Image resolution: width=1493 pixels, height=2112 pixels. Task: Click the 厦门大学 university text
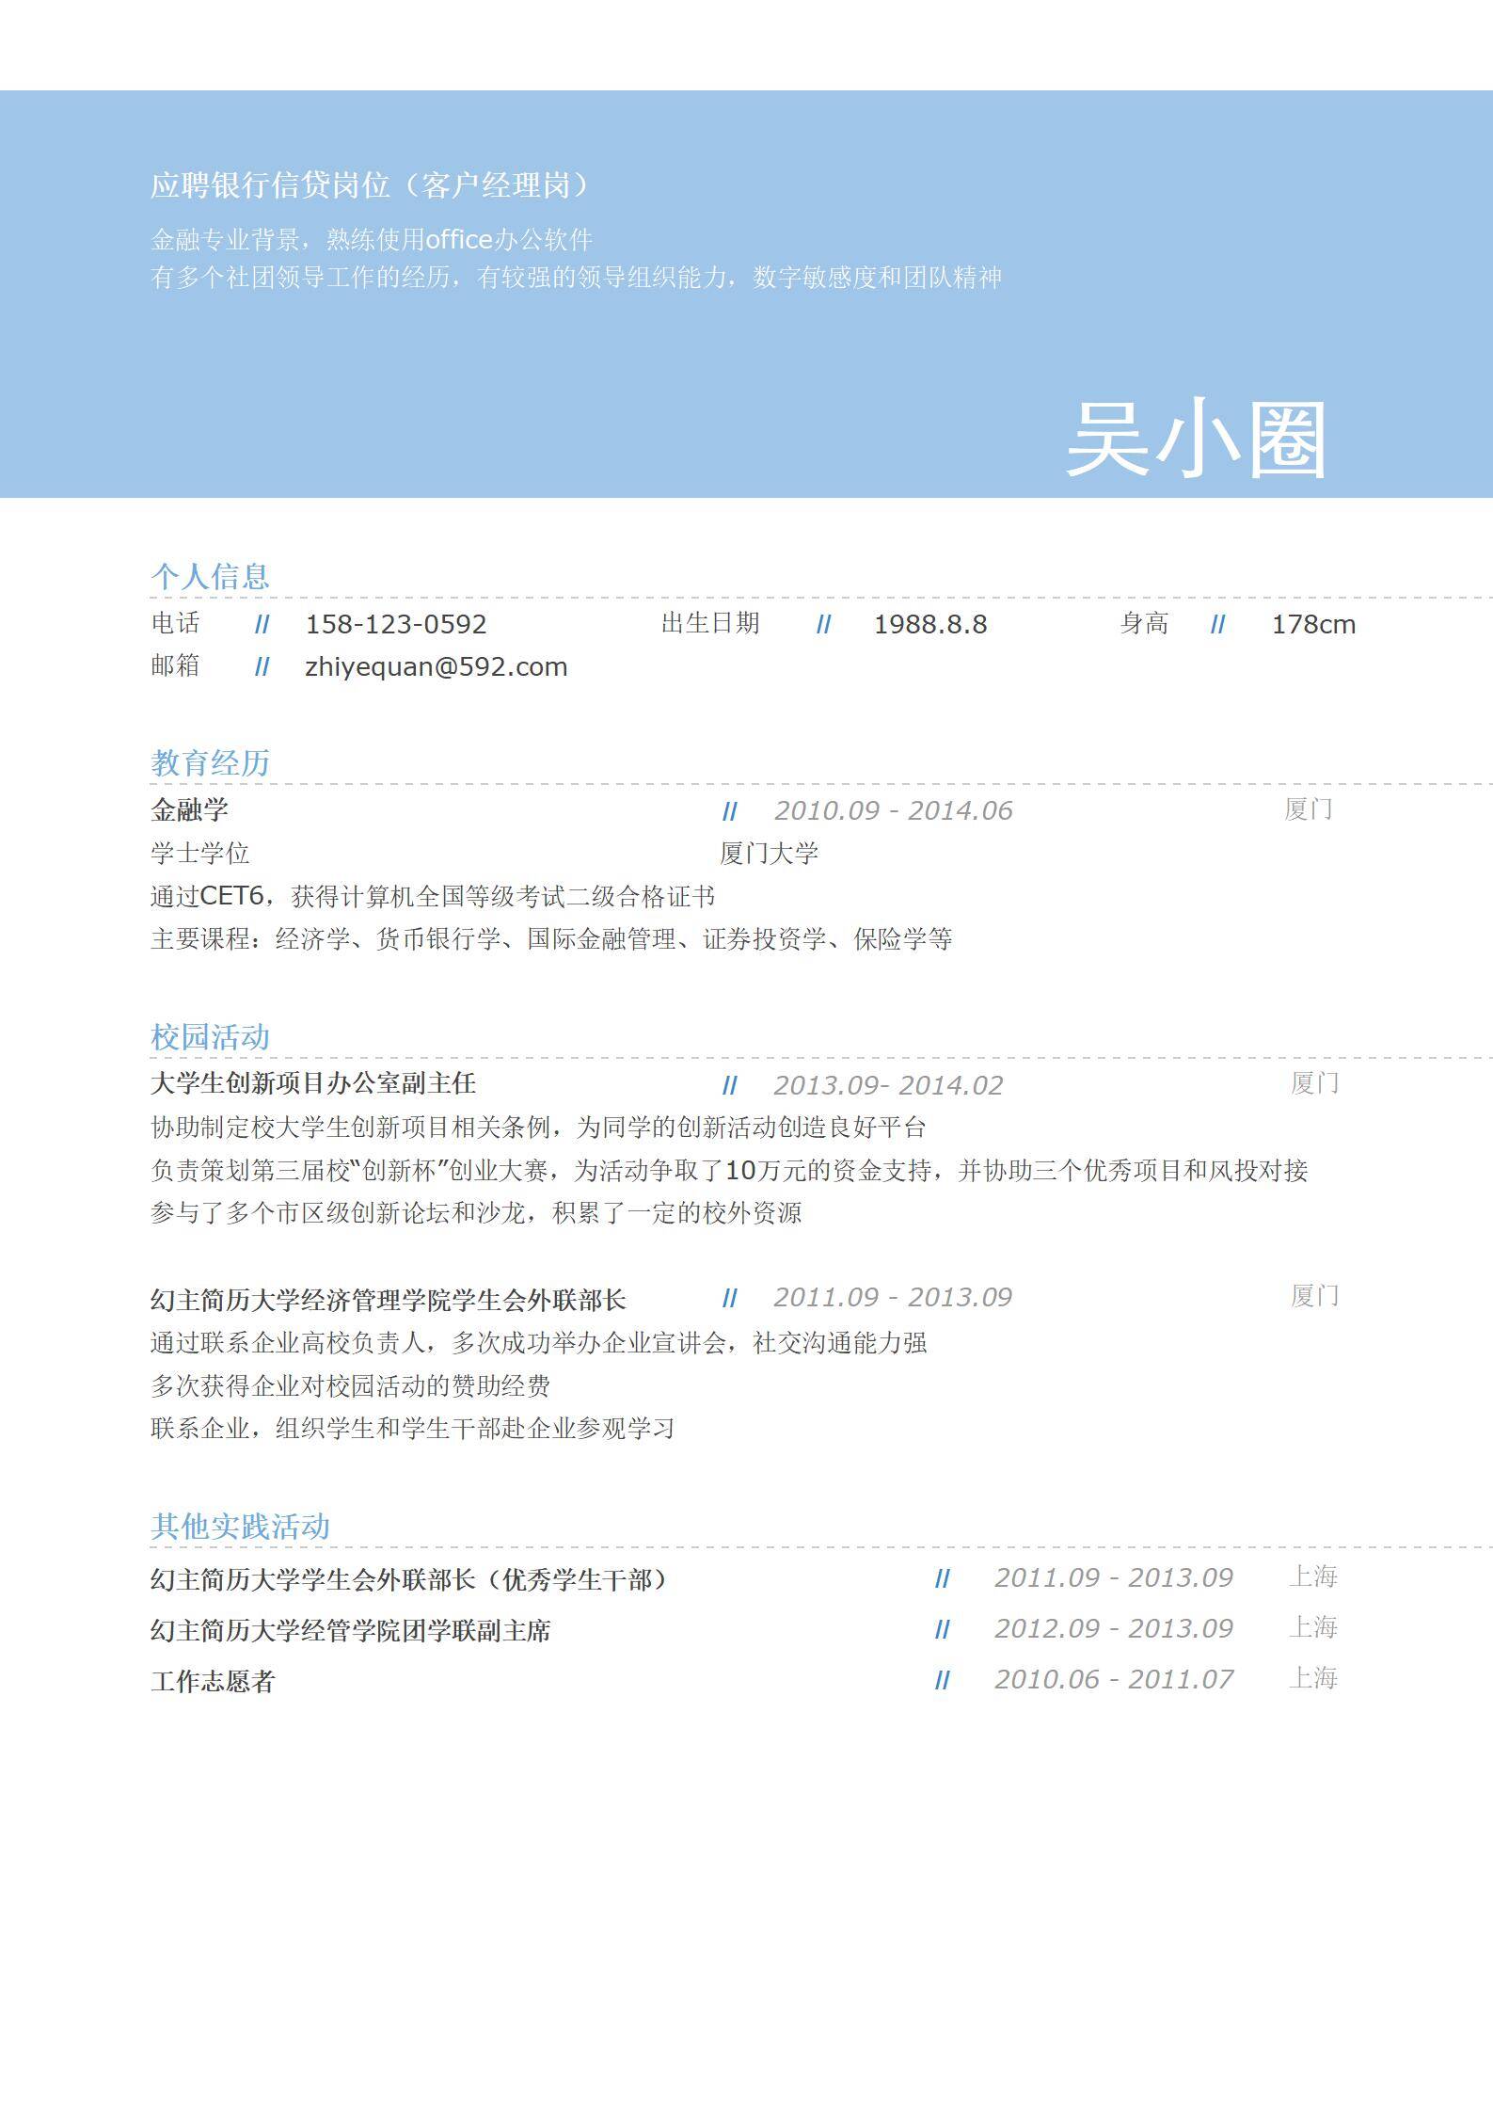coord(769,854)
